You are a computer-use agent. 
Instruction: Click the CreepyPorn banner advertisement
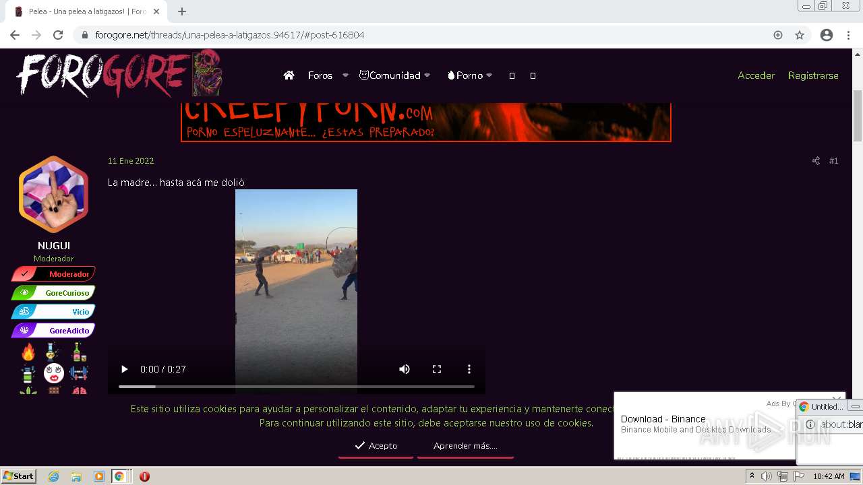(426, 122)
